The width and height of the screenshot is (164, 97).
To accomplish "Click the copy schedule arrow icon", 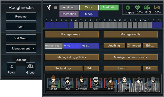I will [x=49, y=8].
